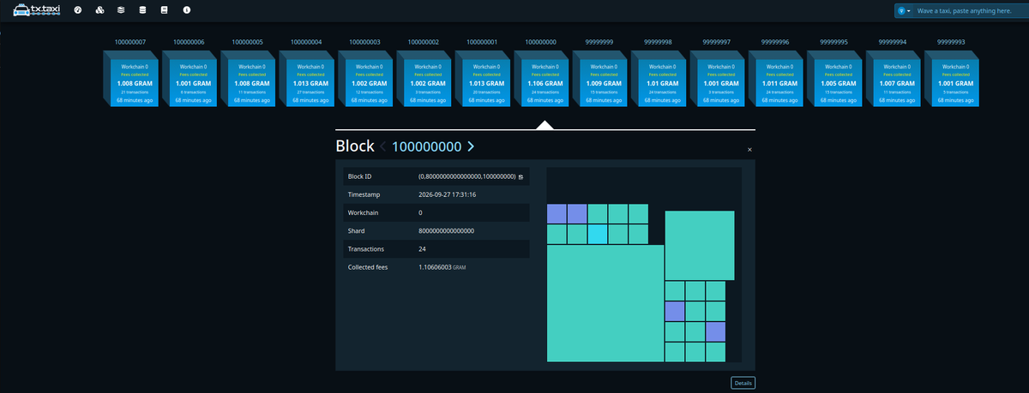This screenshot has width=1029, height=393.
Task: Select block 99999997 cube
Action: 719,79
